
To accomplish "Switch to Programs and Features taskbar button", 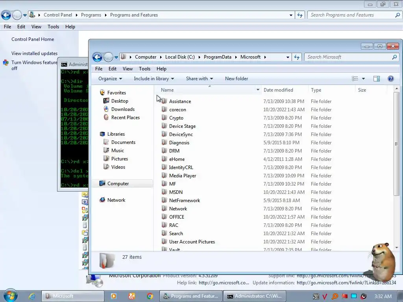I will [191, 296].
